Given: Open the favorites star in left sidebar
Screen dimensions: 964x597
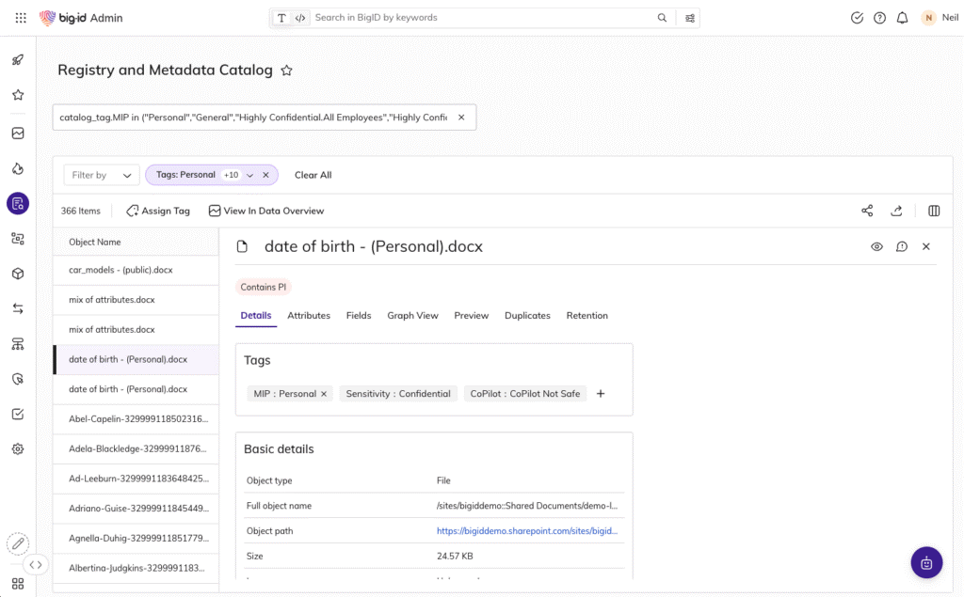Looking at the screenshot, I should (x=18, y=95).
